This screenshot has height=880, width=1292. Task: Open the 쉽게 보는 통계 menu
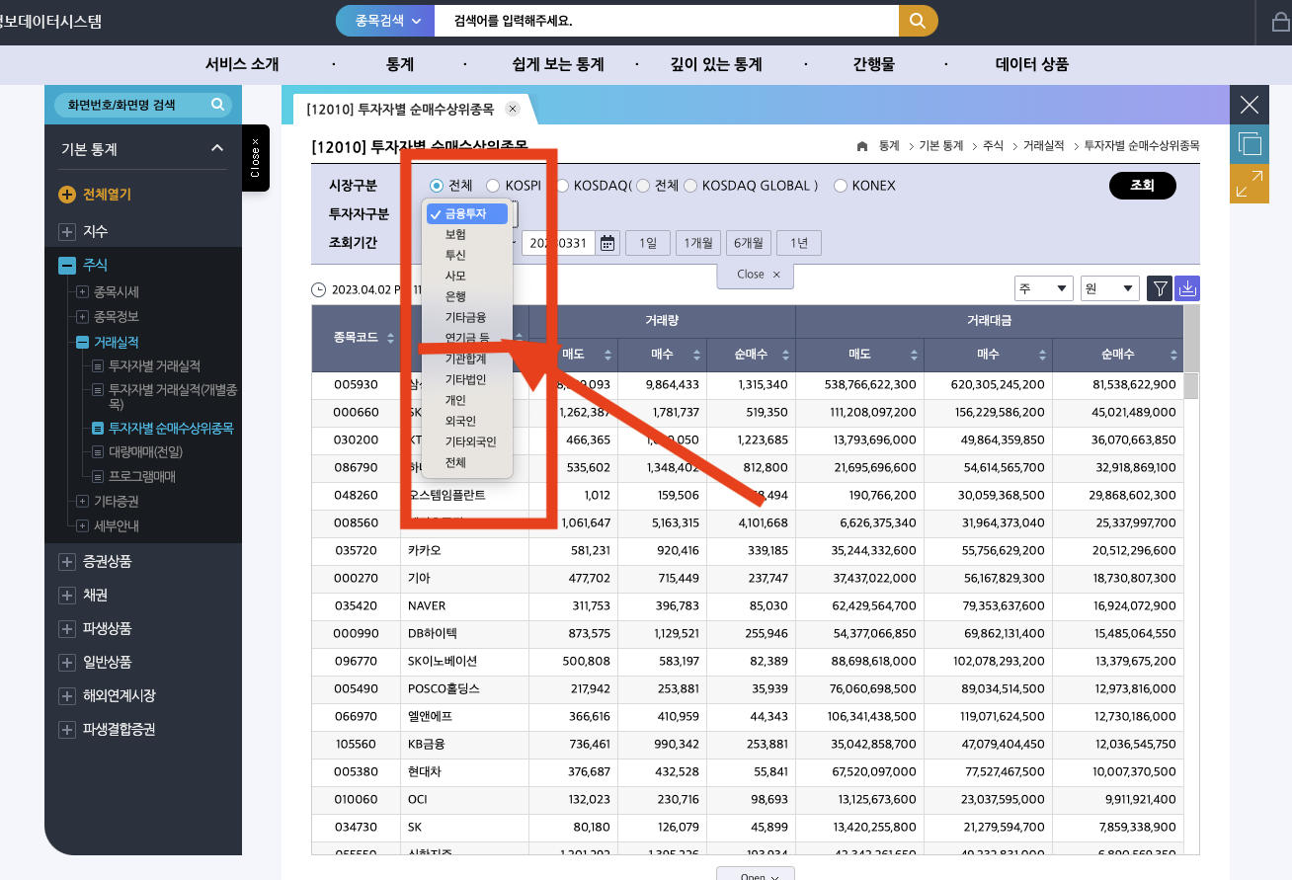tap(558, 65)
